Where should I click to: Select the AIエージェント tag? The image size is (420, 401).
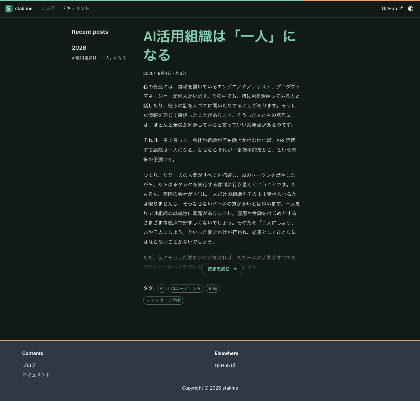(x=186, y=289)
